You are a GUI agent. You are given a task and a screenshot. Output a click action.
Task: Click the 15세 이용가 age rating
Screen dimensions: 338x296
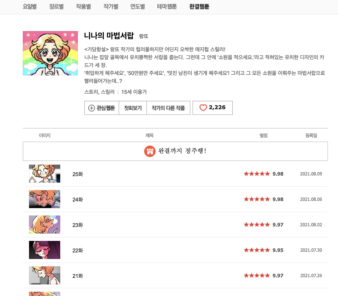[x=134, y=92]
